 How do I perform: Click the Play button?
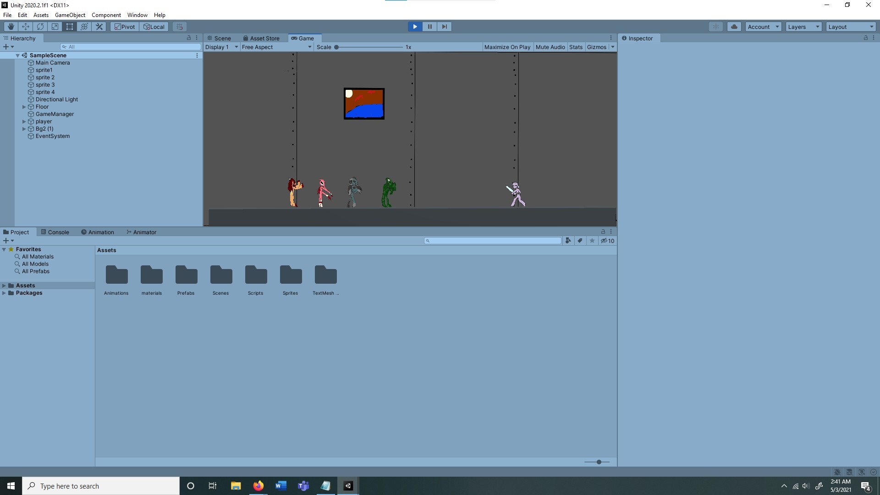[x=415, y=27]
